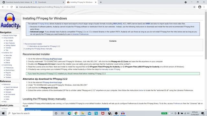The height and width of the screenshot is (116, 207).
Task: Open Forum under Useful Links
Action: coord(5,109)
